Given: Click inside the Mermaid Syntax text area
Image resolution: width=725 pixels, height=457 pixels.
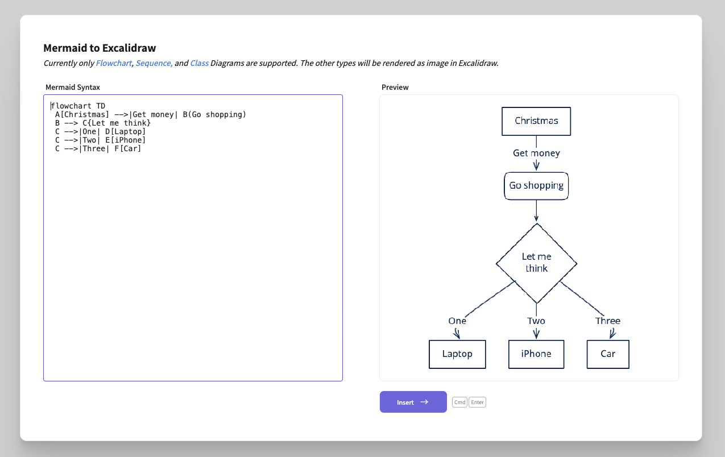Looking at the screenshot, I should [x=193, y=238].
